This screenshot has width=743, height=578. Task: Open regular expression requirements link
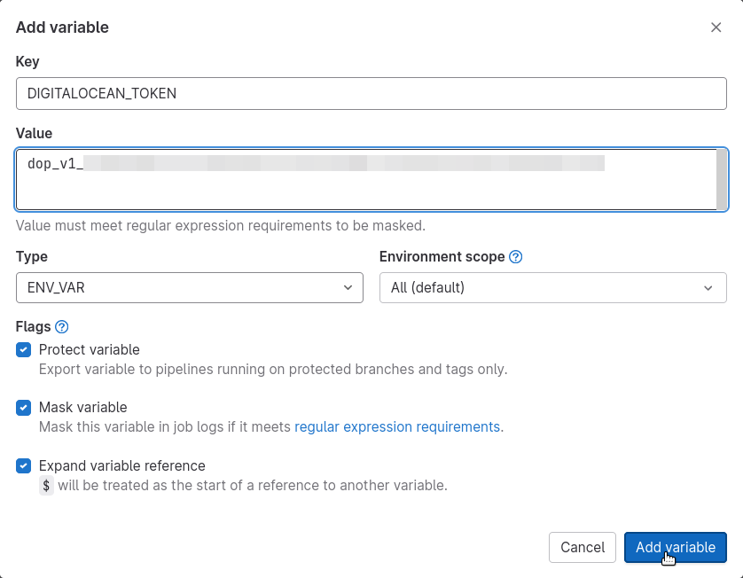click(397, 427)
